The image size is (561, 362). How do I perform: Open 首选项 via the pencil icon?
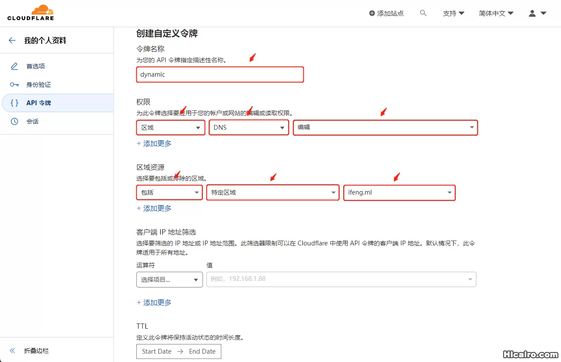pyautogui.click(x=15, y=66)
